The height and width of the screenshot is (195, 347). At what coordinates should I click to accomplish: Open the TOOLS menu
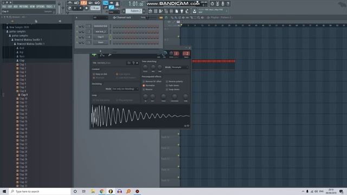(49, 6)
